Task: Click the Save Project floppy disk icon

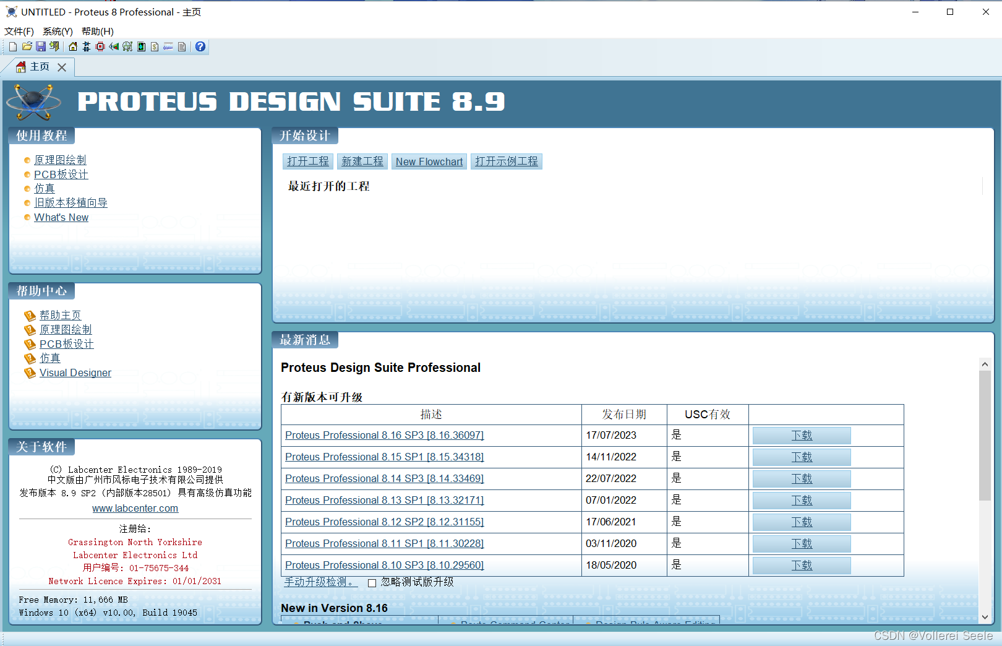Action: 41,46
